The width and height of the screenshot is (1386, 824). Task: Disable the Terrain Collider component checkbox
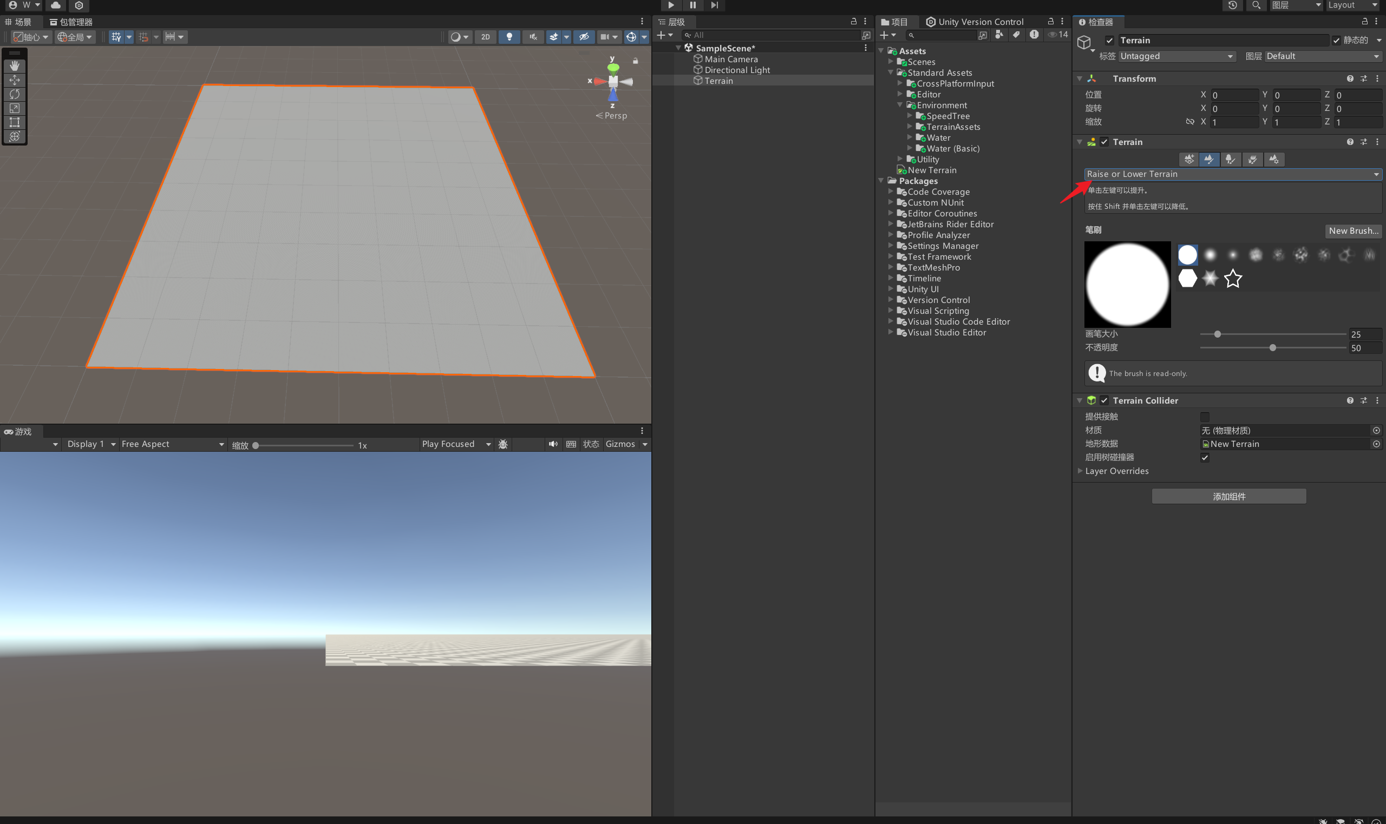click(x=1104, y=400)
